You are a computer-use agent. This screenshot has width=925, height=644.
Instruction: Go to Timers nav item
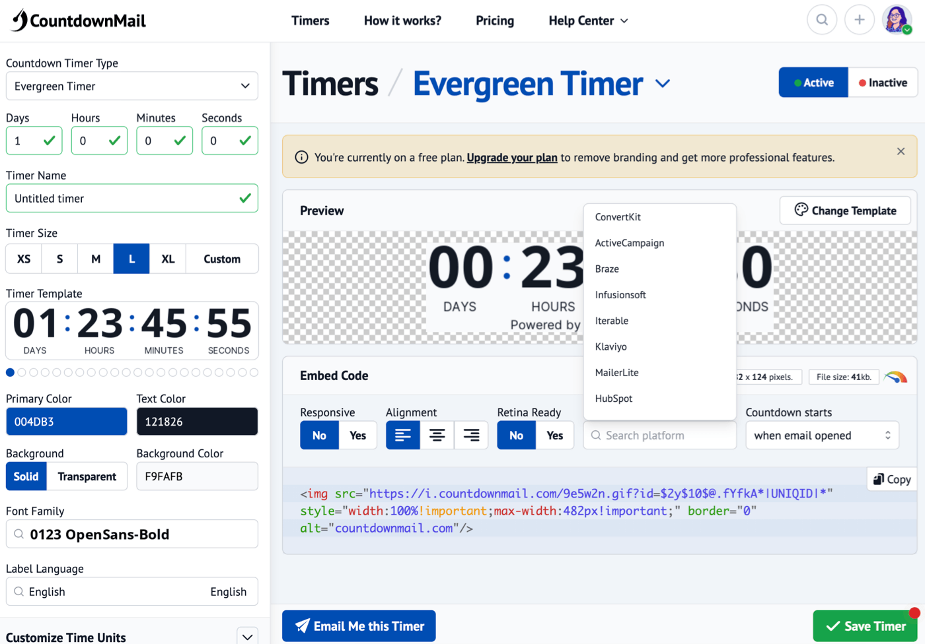(311, 20)
